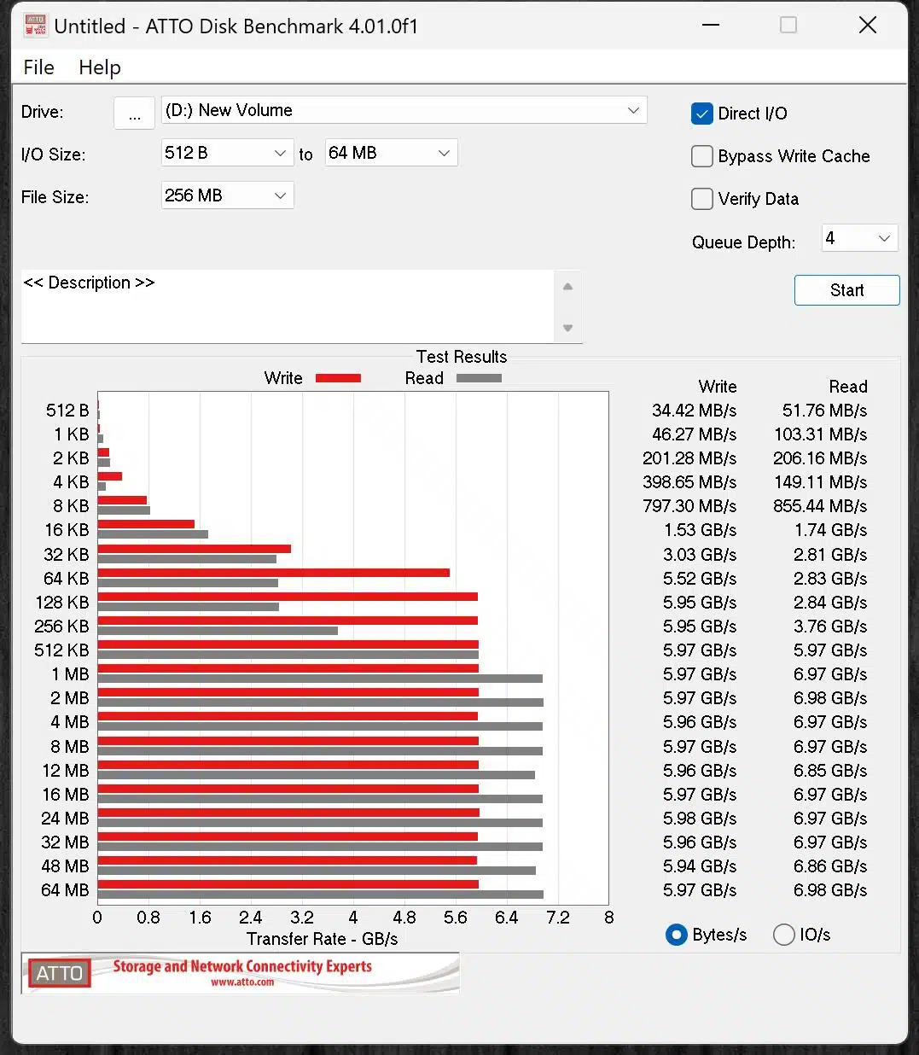Close the ATTO Disk Benchmark window

868,25
